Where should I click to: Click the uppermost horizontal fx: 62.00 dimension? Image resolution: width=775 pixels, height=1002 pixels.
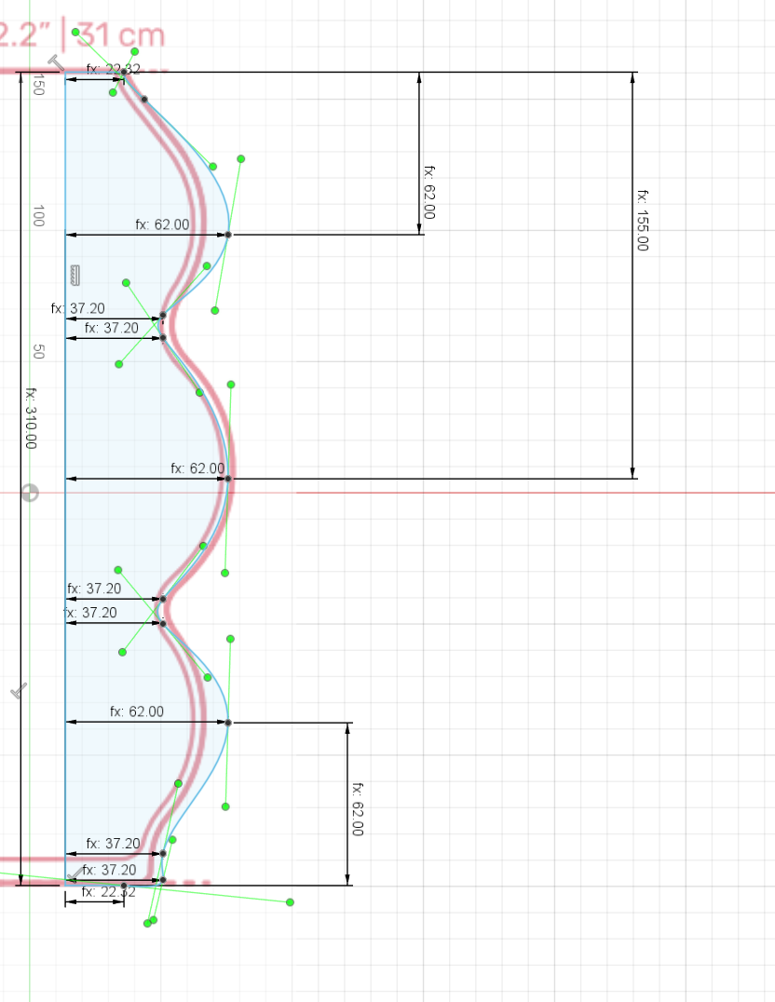(162, 224)
